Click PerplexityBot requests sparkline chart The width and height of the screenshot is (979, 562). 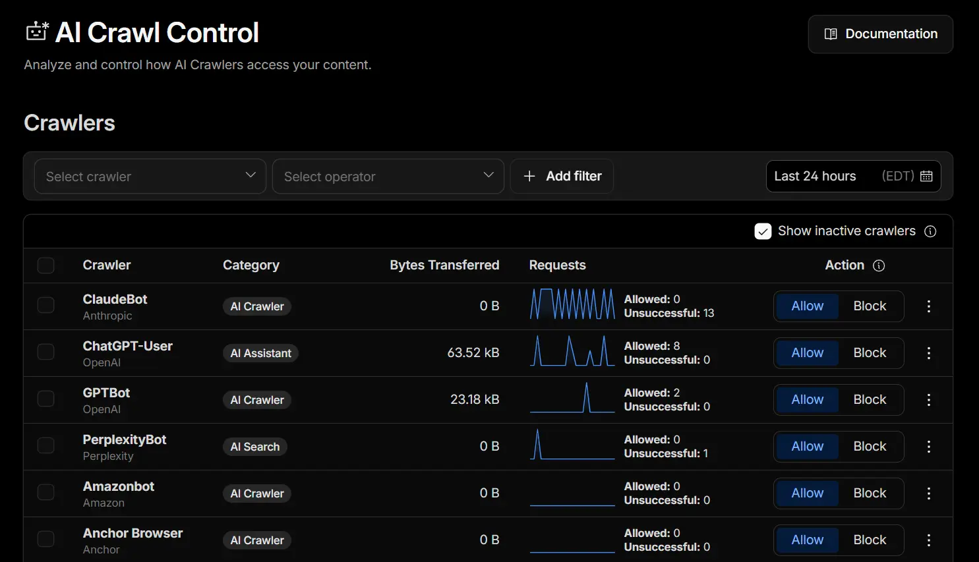(572, 444)
